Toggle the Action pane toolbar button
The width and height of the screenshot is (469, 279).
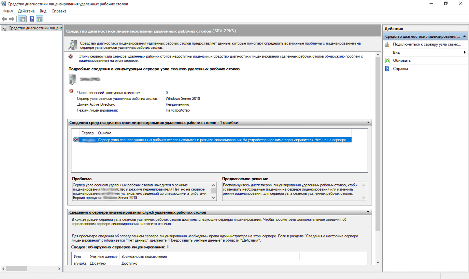click(x=40, y=19)
